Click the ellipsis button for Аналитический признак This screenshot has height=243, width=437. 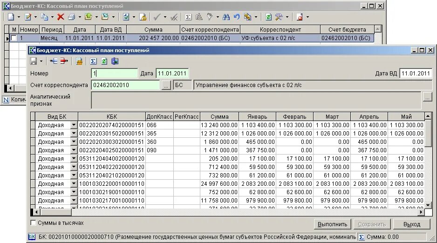[427, 97]
